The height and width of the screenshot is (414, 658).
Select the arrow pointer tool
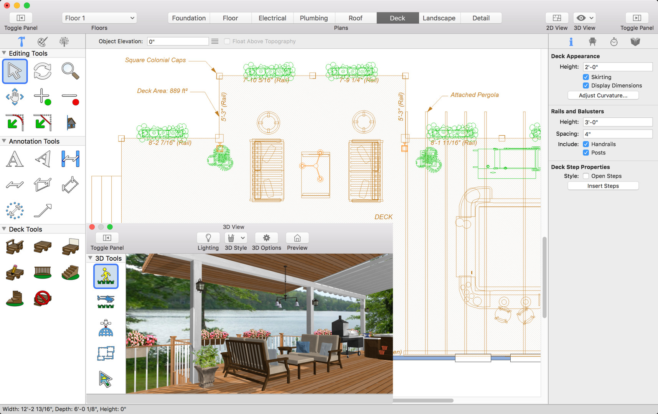point(15,71)
